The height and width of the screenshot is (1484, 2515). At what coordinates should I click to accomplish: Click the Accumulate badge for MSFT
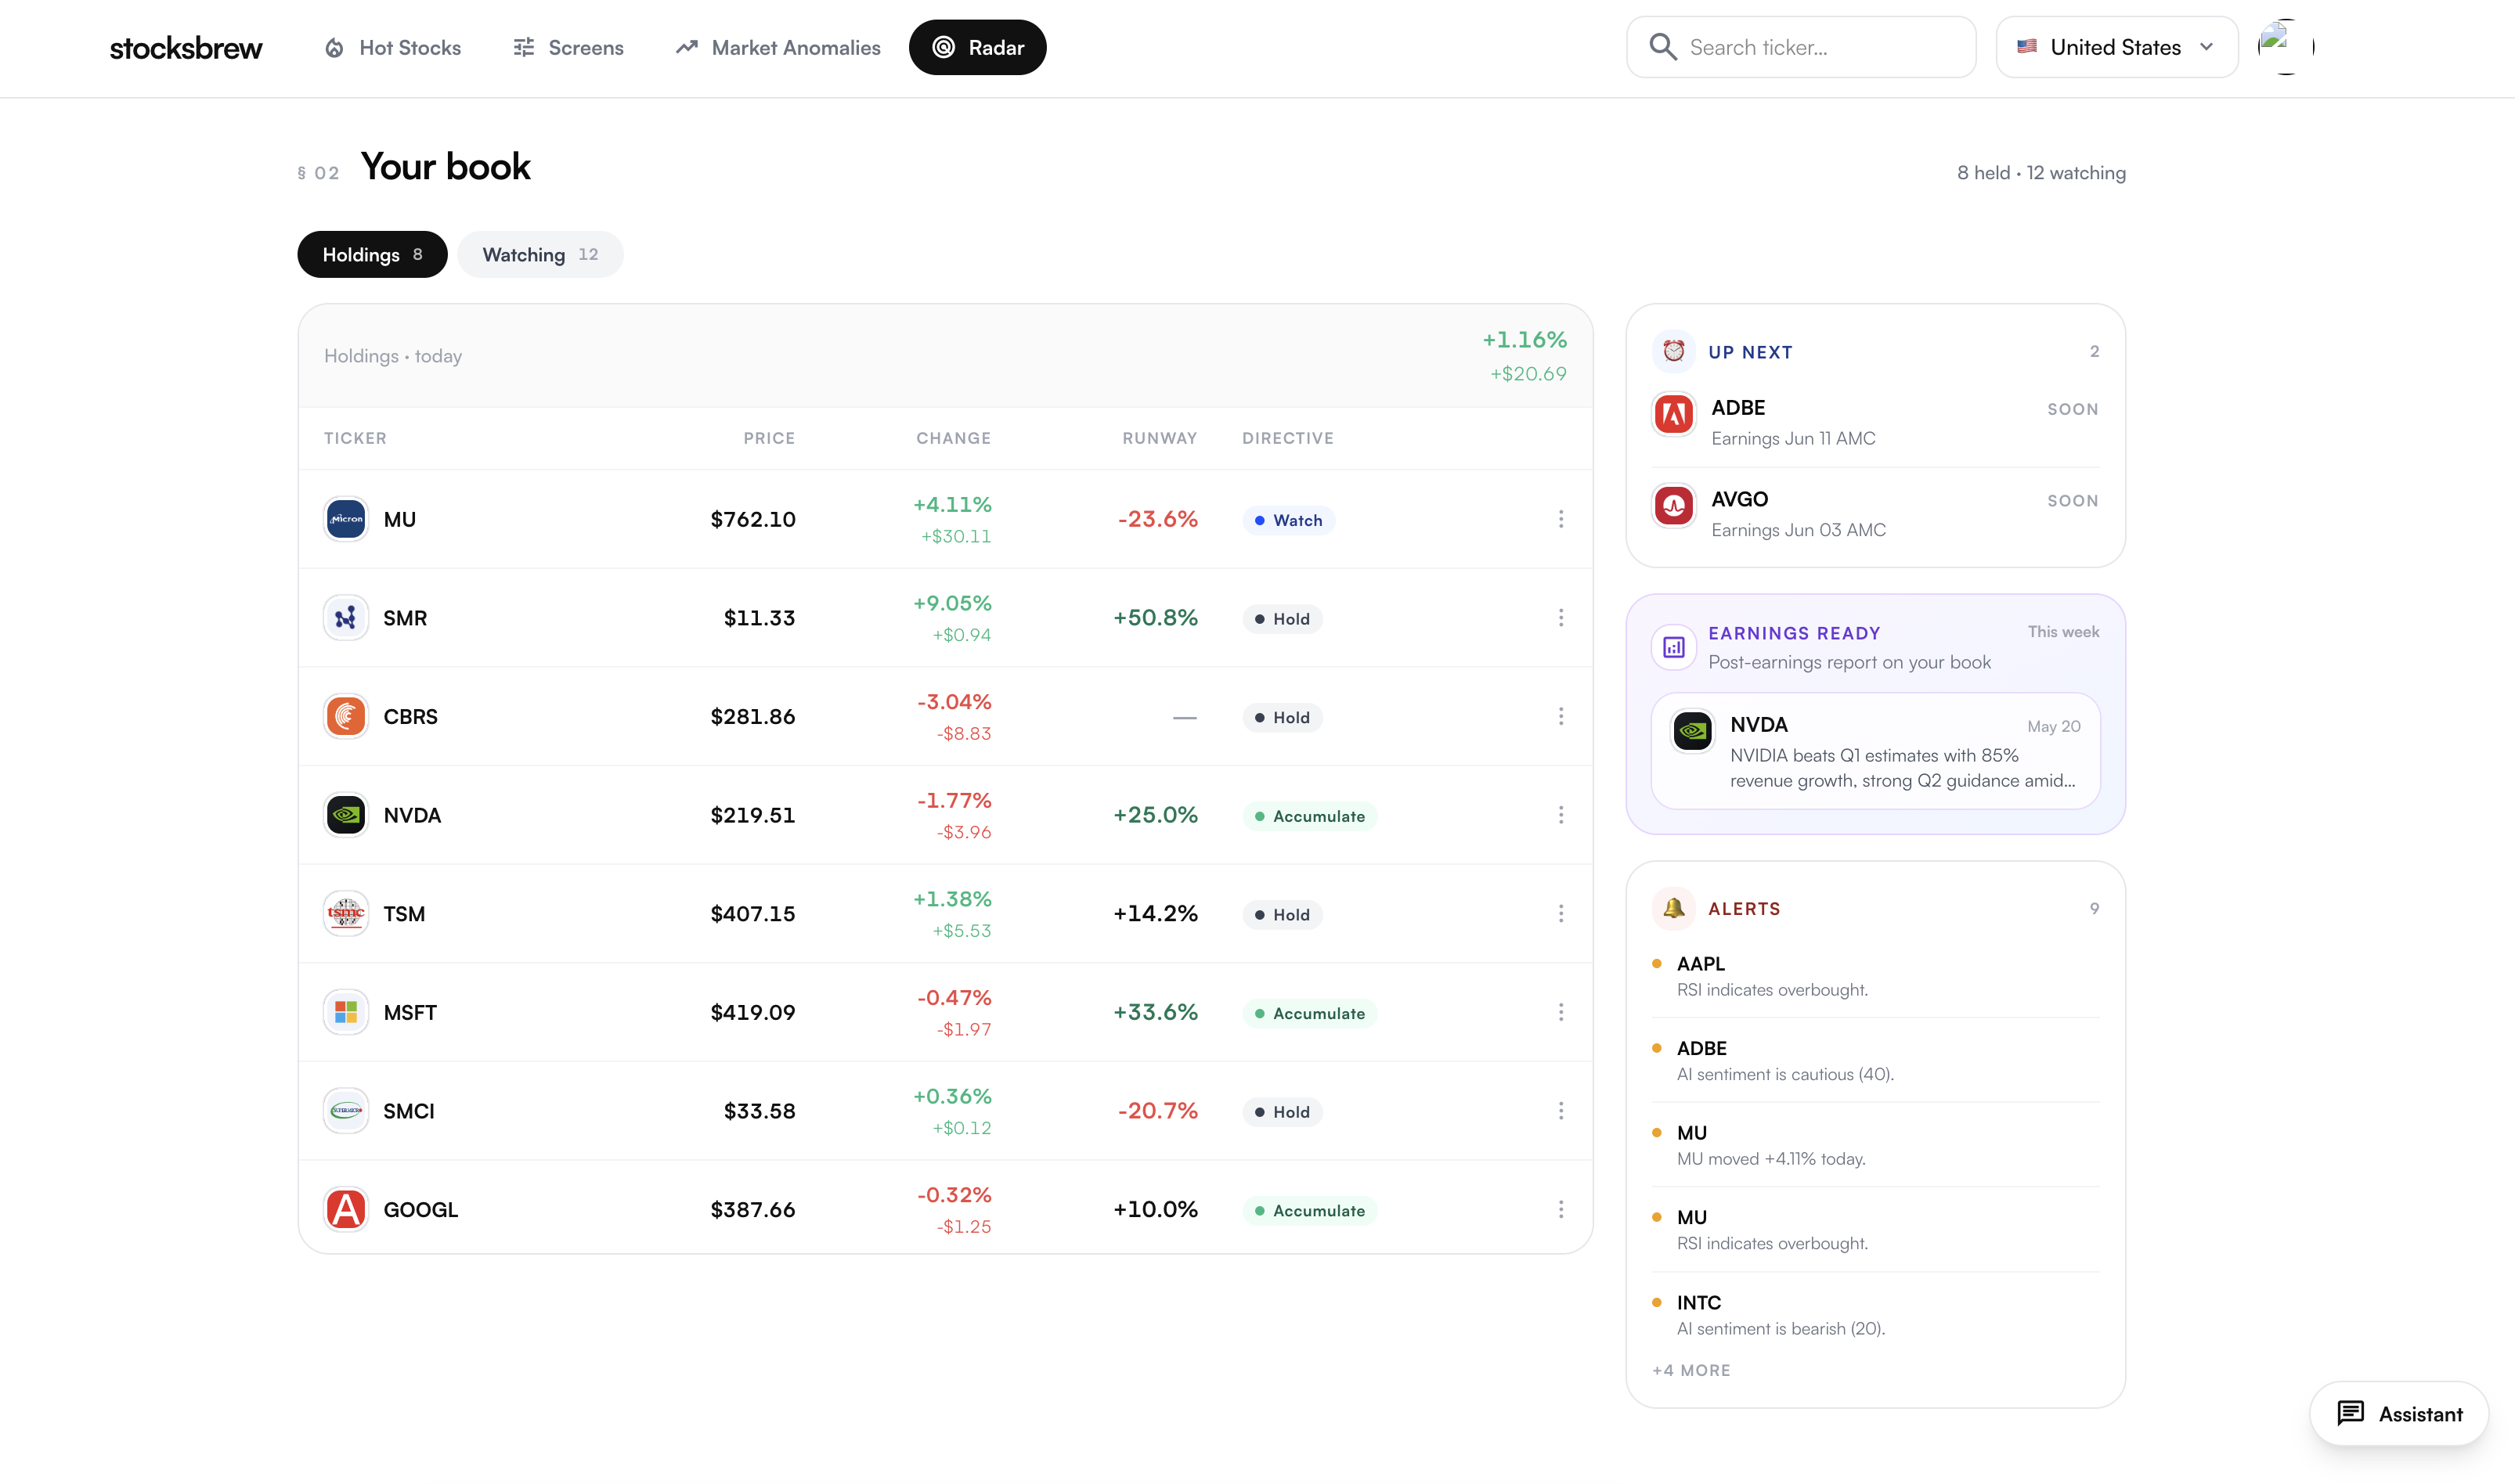click(x=1309, y=1013)
